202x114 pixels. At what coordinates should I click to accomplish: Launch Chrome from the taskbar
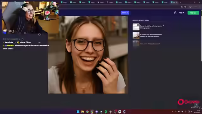tap(87, 111)
